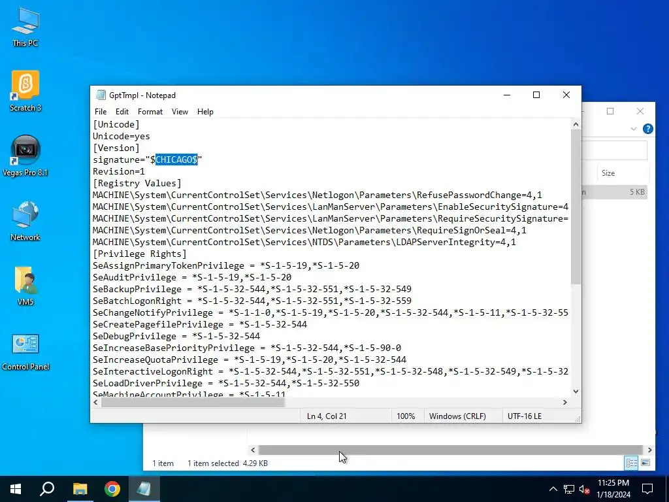This screenshot has height=502, width=669.
Task: Minimize the Notepad window
Action: pyautogui.click(x=507, y=95)
